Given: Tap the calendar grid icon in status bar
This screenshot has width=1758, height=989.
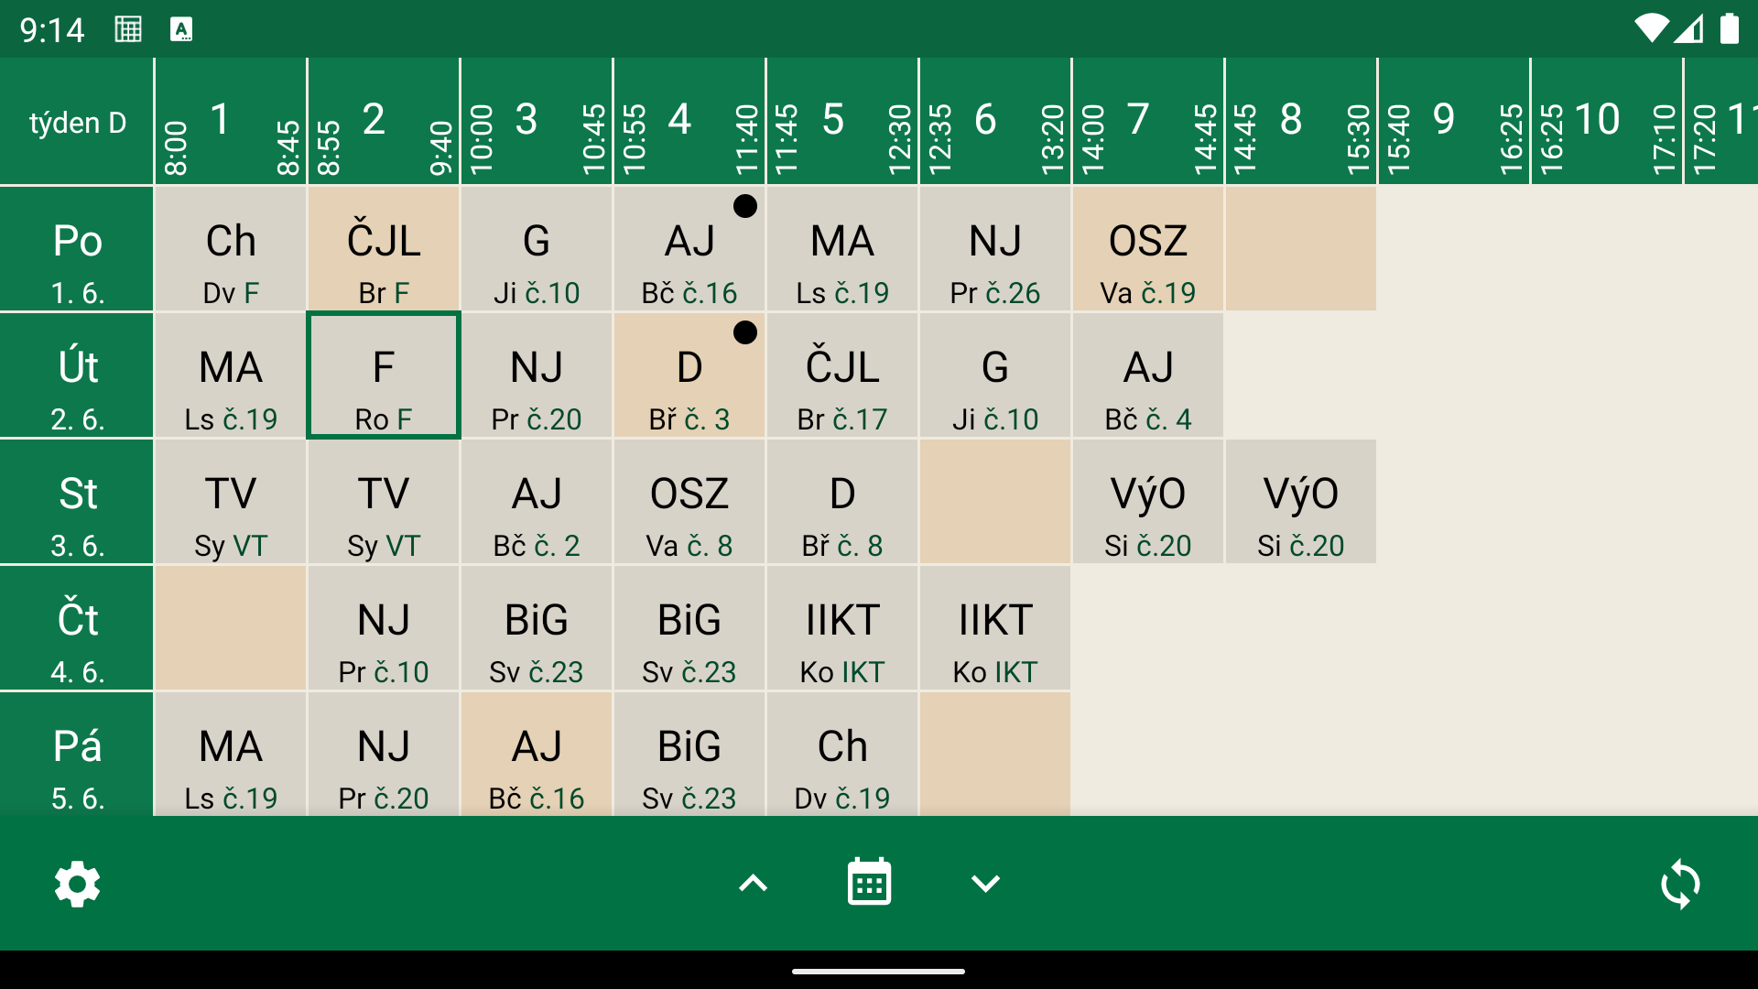Looking at the screenshot, I should click(x=128, y=29).
